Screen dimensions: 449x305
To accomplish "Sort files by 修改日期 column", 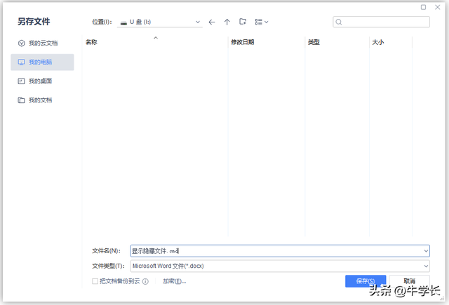I will [243, 43].
